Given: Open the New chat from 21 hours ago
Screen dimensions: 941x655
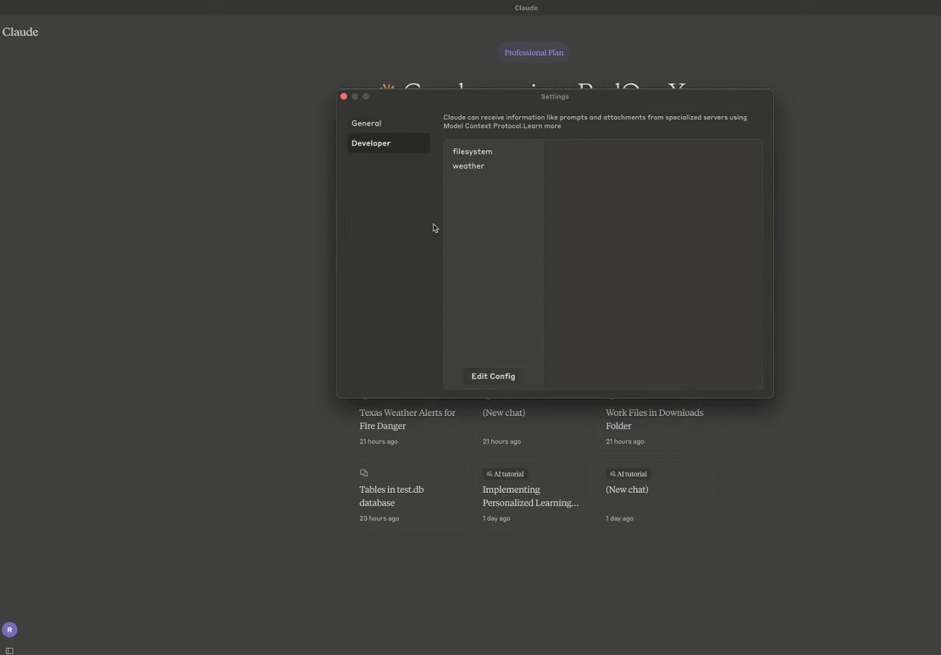Looking at the screenshot, I should [x=503, y=413].
